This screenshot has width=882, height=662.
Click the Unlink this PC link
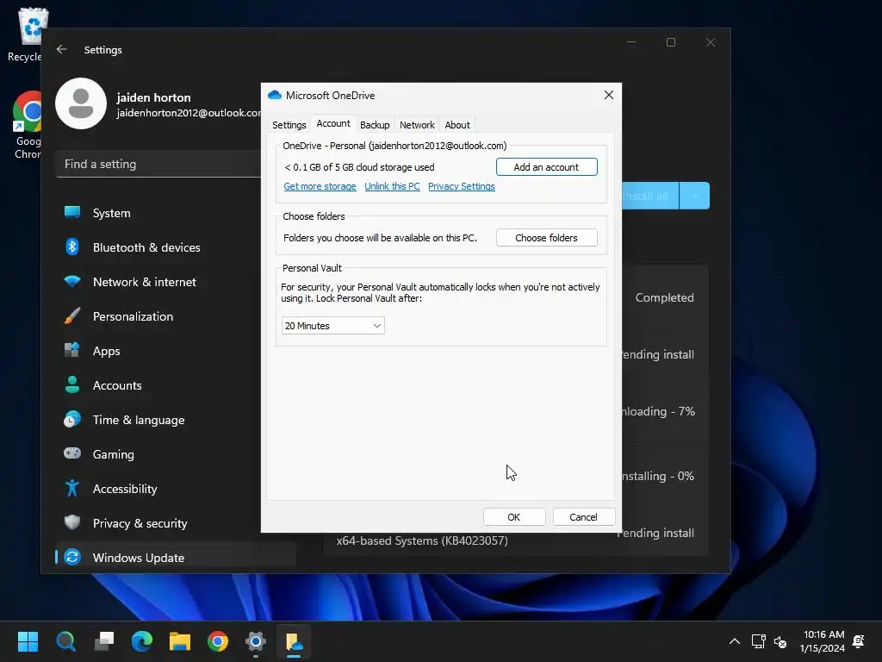point(392,186)
